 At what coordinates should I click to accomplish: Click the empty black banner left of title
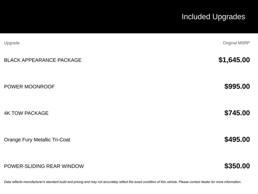tap(76, 17)
